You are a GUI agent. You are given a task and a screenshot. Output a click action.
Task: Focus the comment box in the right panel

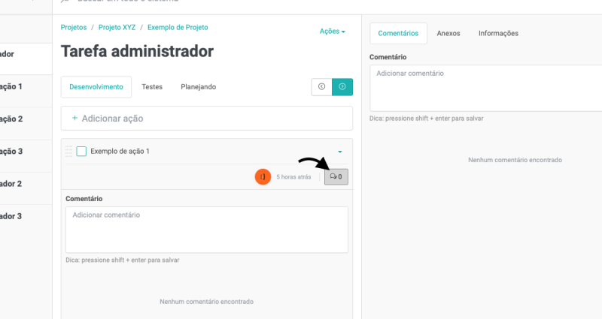pyautogui.click(x=485, y=87)
